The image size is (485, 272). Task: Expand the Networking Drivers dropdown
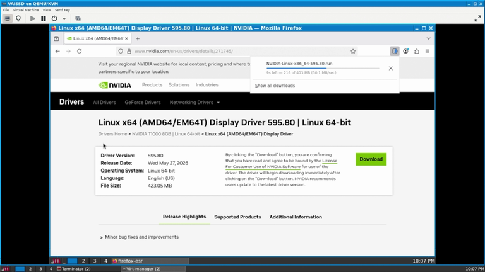click(x=195, y=103)
